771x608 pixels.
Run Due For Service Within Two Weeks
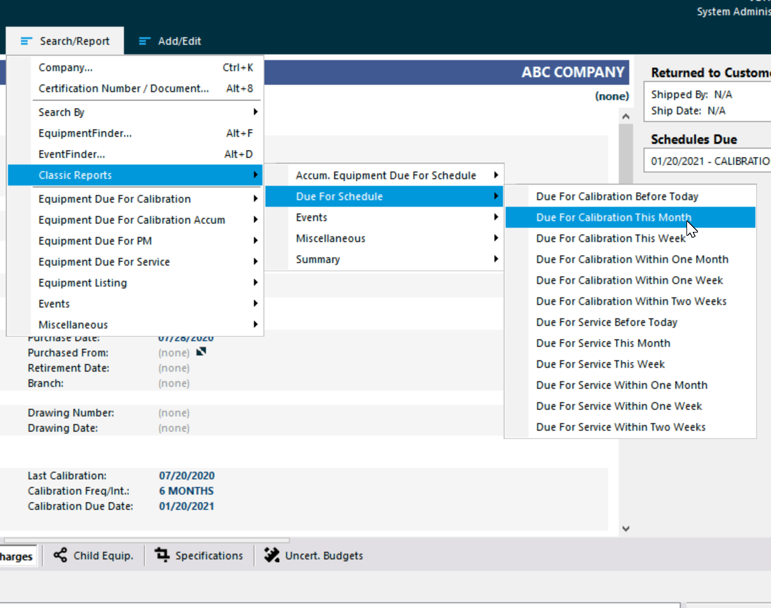coord(631,427)
